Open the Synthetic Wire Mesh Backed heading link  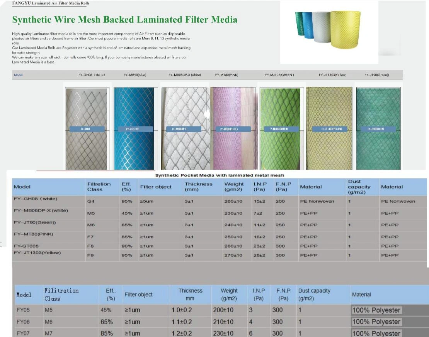[125, 19]
